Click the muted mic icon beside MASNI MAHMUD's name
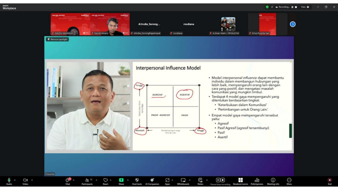338x190 pixels. click(53, 33)
